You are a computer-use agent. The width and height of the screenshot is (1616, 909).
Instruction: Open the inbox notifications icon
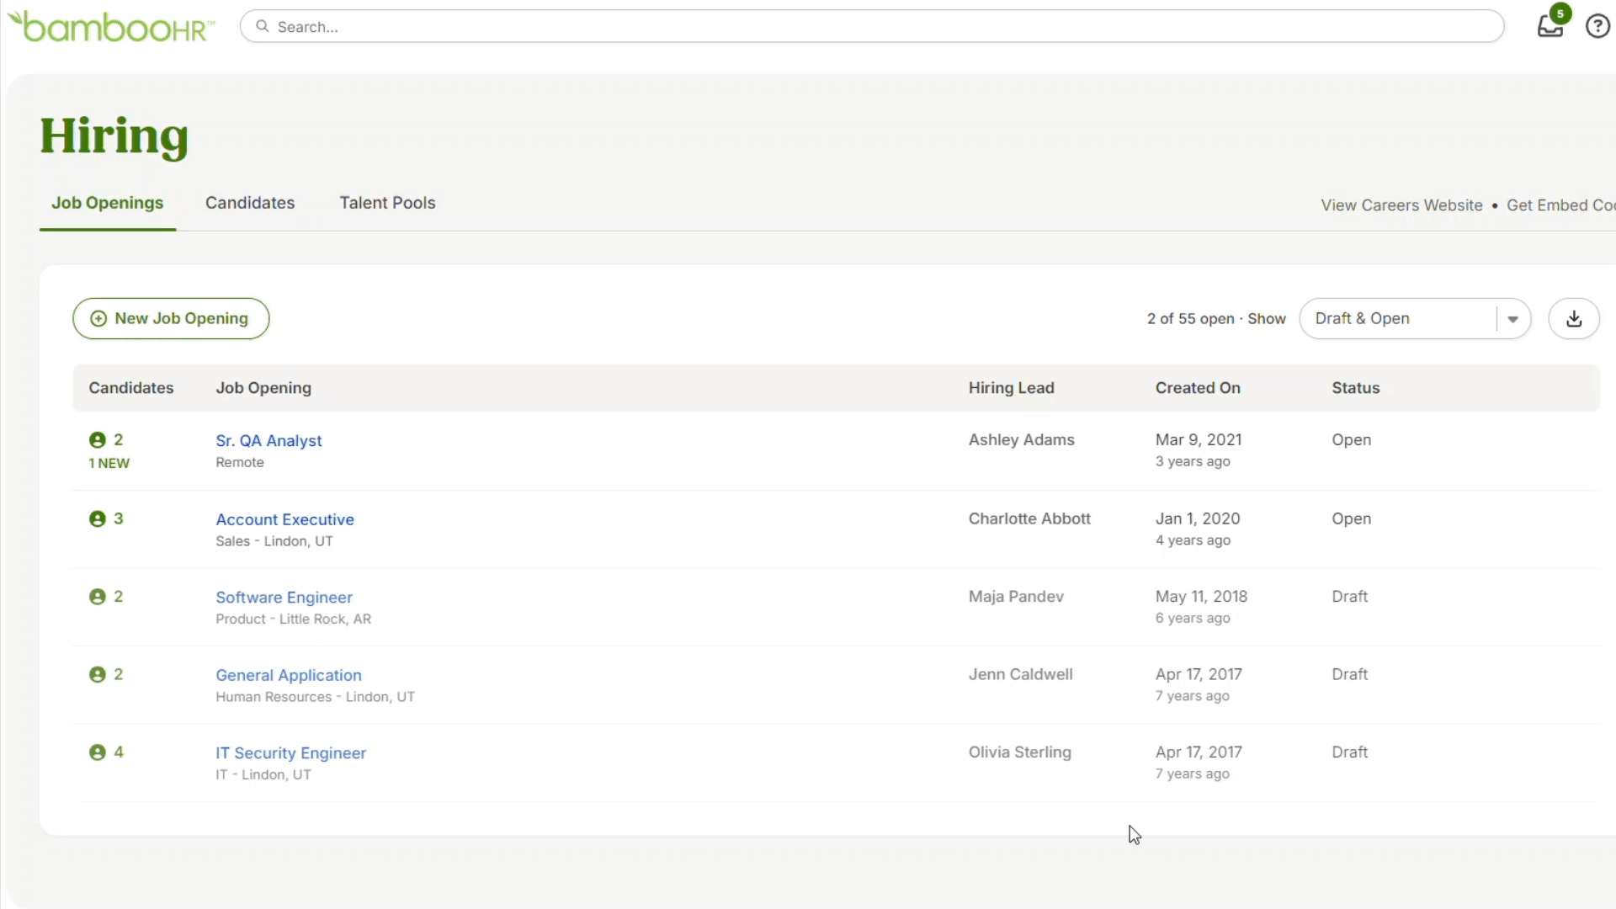pos(1550,25)
